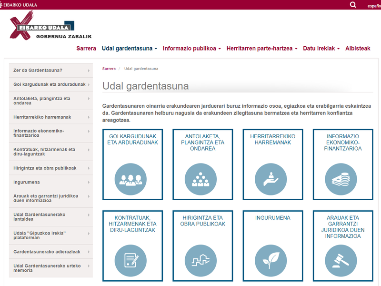
Task: Open sidebar Arauak eta garrantzi juridikoa
Action: coord(51,198)
